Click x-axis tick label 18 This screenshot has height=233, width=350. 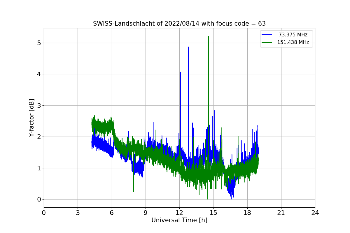click(247, 213)
